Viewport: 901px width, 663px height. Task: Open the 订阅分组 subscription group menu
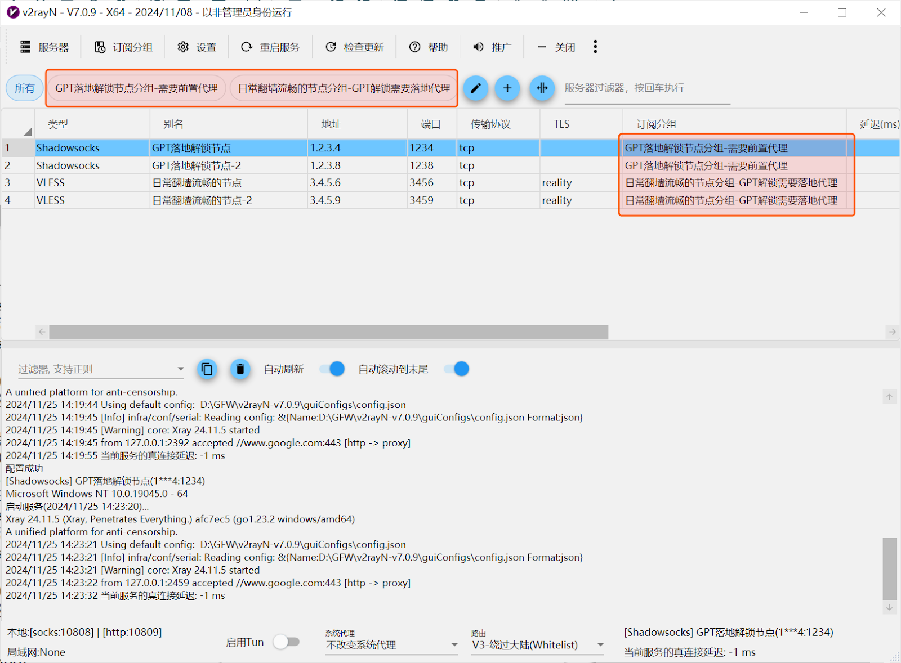[x=123, y=47]
